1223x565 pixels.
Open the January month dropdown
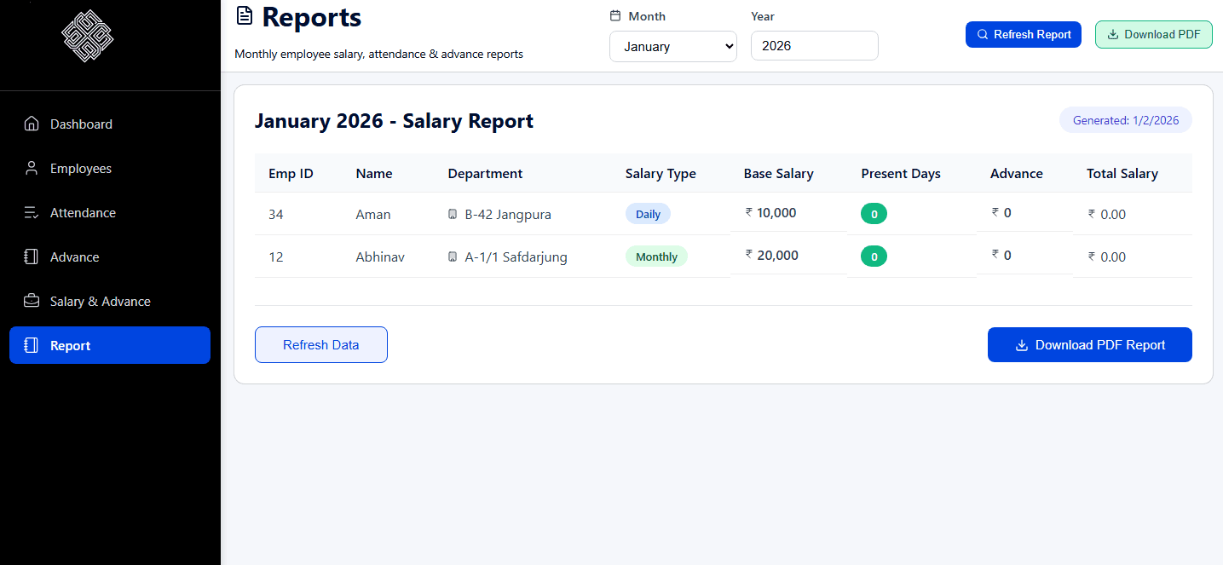point(672,46)
